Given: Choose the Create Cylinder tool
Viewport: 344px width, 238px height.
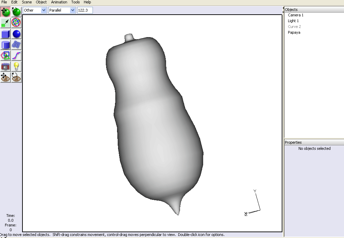Looking at the screenshot, I should pyautogui.click(x=5, y=45).
